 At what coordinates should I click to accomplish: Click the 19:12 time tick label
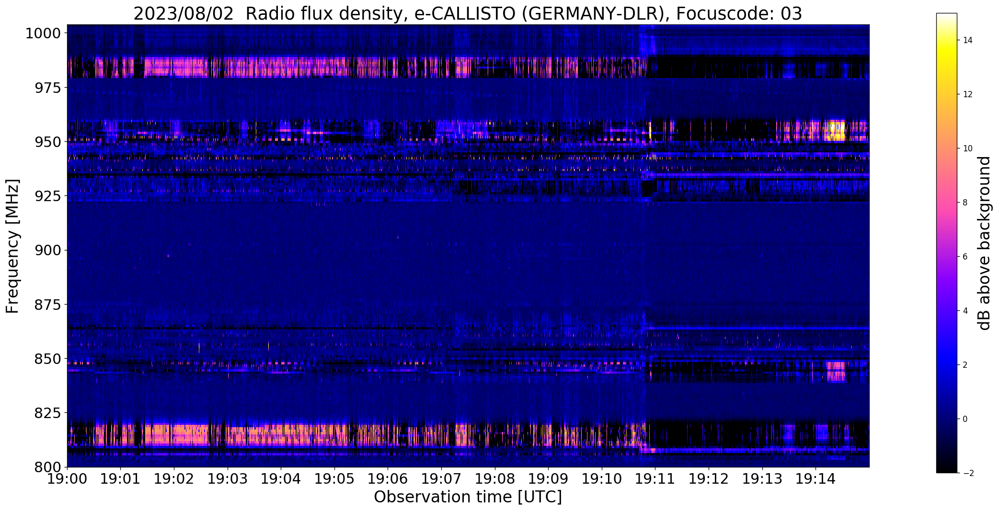[709, 478]
